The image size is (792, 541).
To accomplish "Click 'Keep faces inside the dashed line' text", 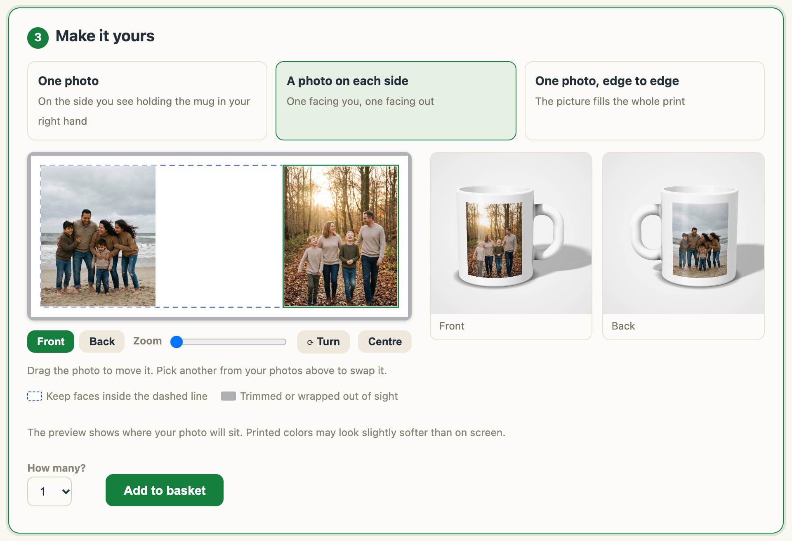I will [127, 396].
